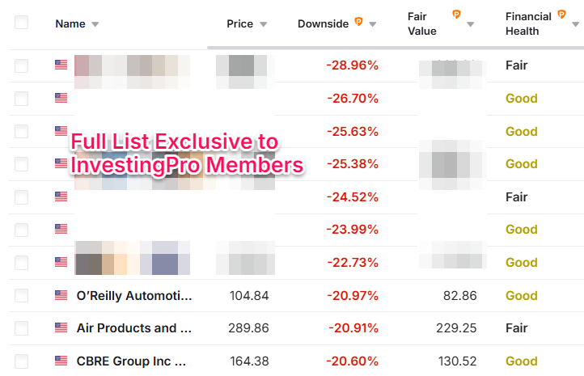Click the InvestingPro badge beside Fair Value header
The image size is (584, 376).
coord(456,14)
